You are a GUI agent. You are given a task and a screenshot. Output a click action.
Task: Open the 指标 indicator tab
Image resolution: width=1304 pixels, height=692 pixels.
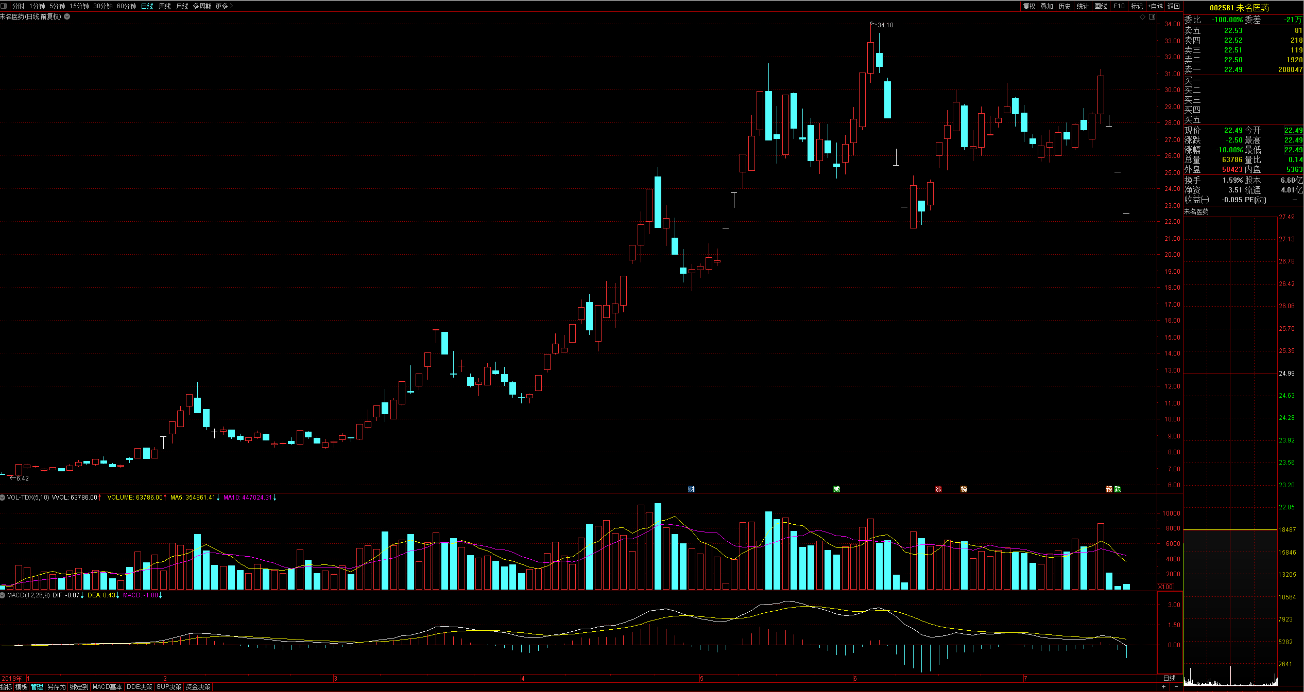tap(7, 687)
